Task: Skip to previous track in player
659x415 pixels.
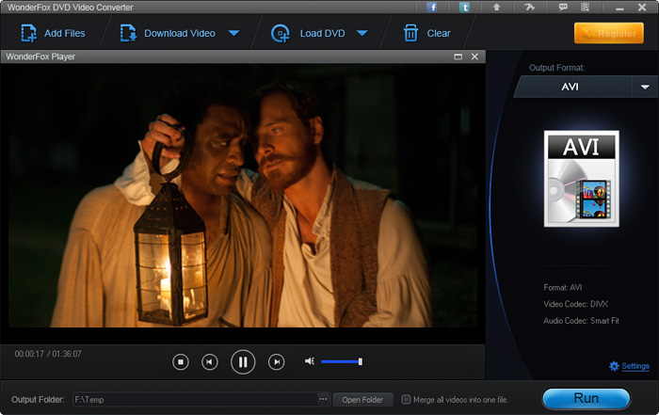Action: point(210,361)
